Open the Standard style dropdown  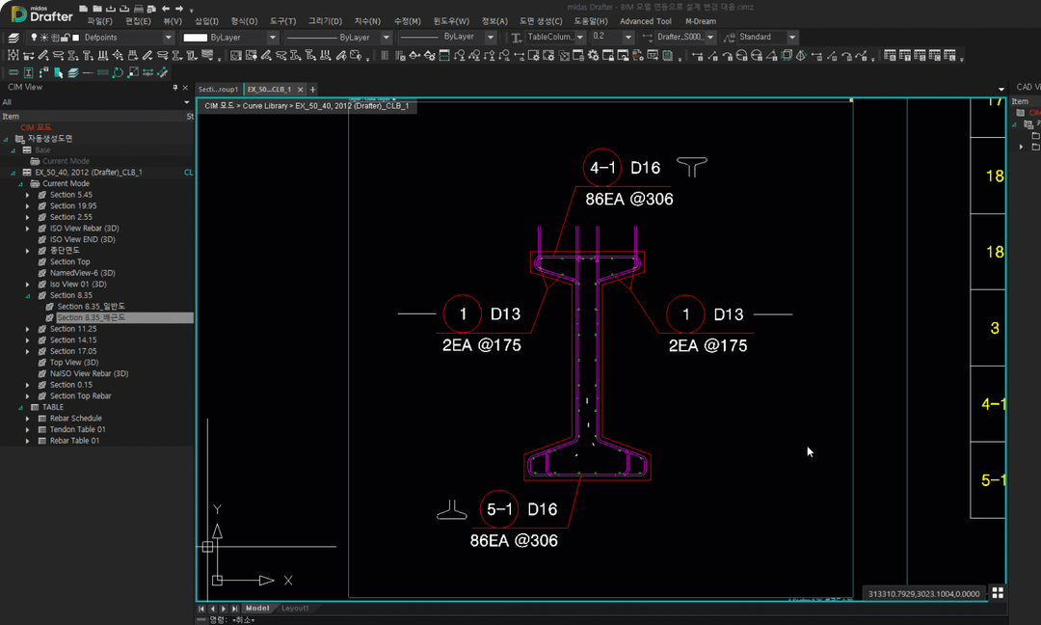(x=792, y=38)
